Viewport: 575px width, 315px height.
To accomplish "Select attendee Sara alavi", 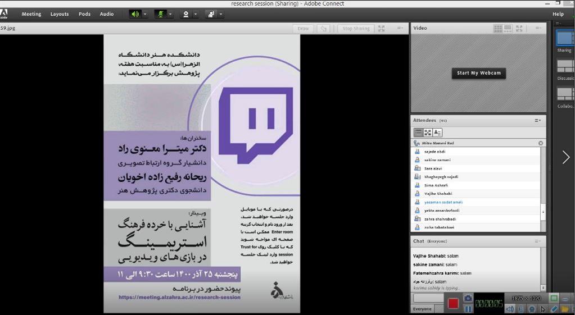I will tap(476, 168).
